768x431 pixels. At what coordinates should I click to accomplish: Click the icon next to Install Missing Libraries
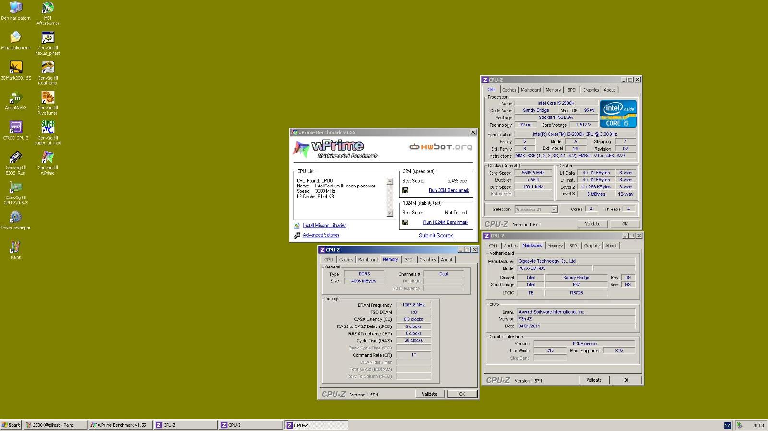(x=297, y=225)
